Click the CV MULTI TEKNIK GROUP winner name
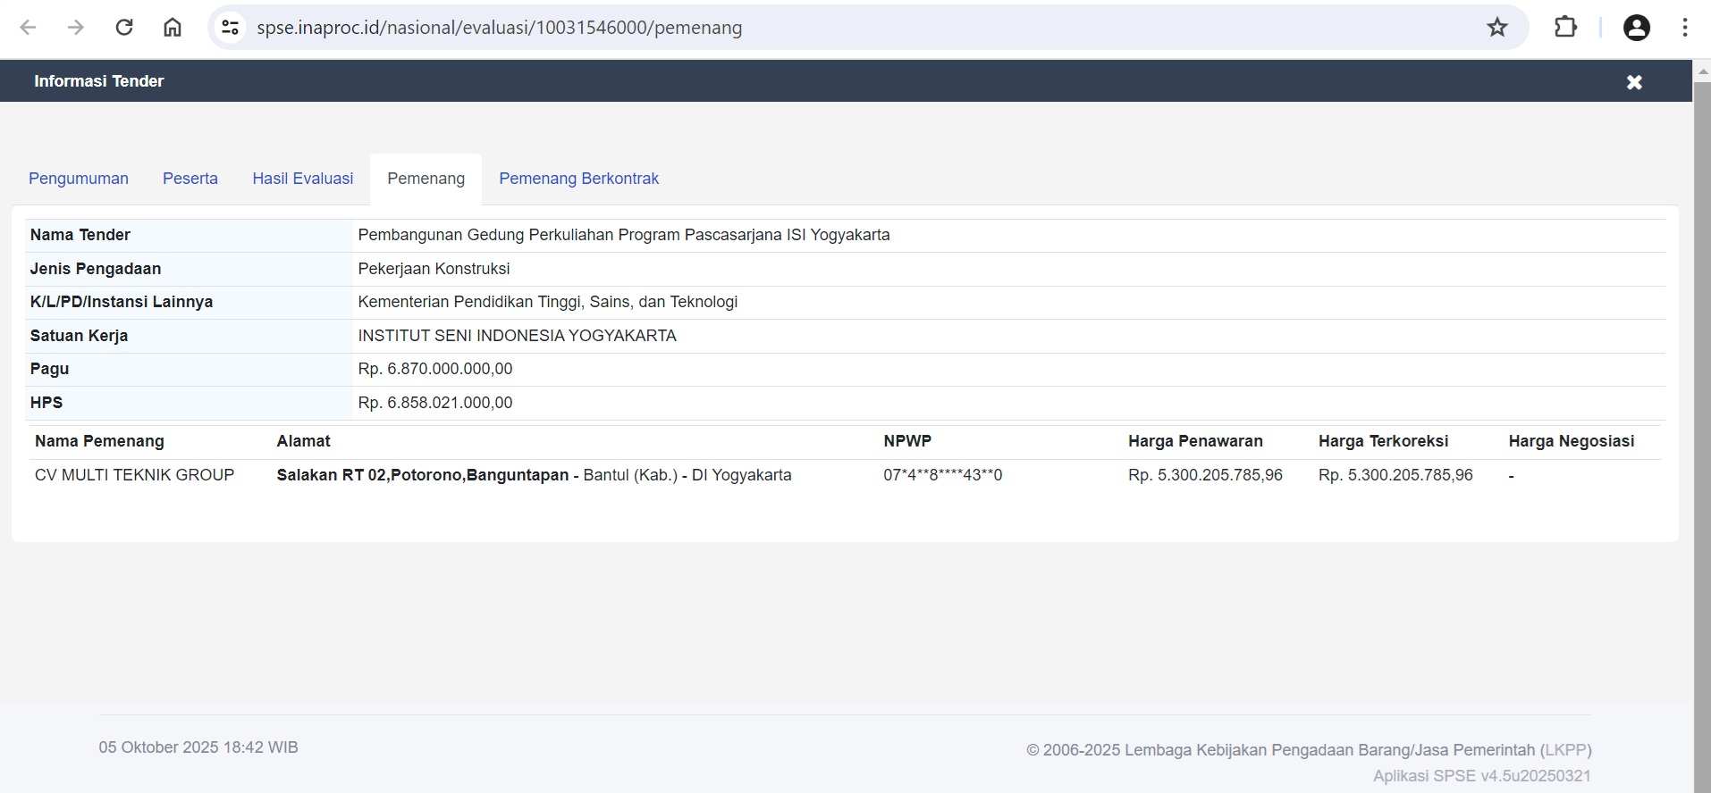The width and height of the screenshot is (1711, 793). (134, 475)
